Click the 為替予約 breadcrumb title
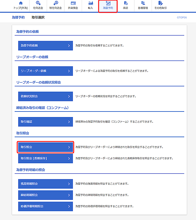The height and width of the screenshot is (220, 196). pos(18,17)
